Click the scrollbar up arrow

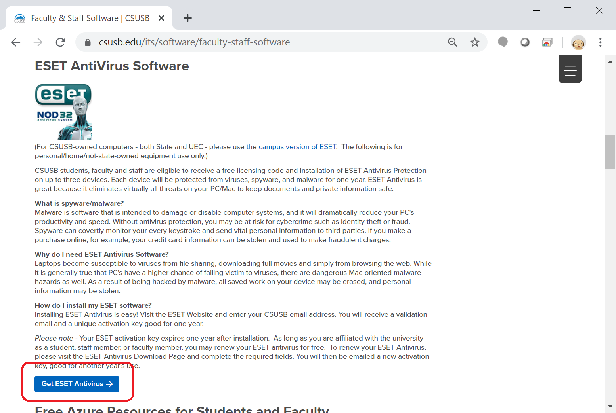point(610,61)
